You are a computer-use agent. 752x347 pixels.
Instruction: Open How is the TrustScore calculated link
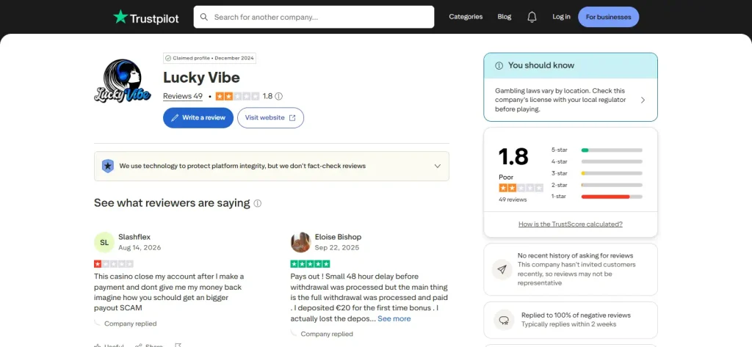tap(570, 224)
